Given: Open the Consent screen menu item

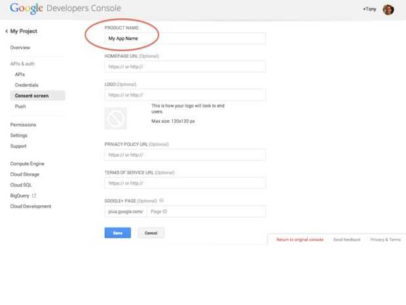Looking at the screenshot, I should tap(31, 96).
